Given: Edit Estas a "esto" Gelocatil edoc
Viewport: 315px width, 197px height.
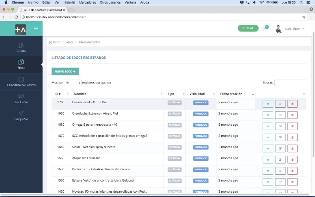Looking at the screenshot, I should click(280, 182).
